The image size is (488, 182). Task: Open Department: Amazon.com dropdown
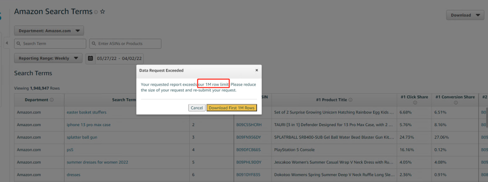coord(49,31)
